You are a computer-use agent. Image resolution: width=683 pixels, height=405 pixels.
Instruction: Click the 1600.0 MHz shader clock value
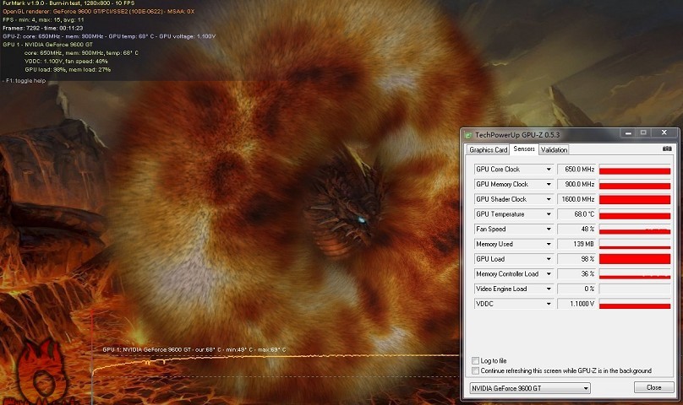pos(576,199)
